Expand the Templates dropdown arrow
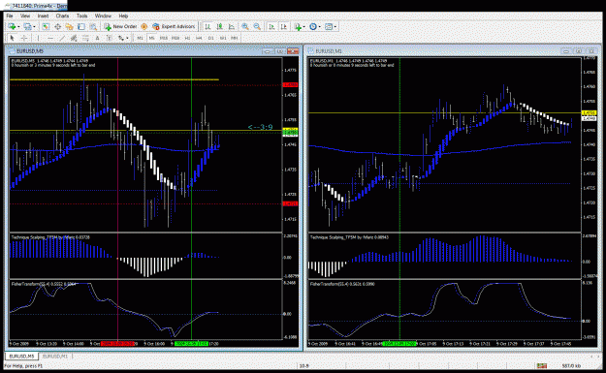The height and width of the screenshot is (373, 606). [335, 27]
